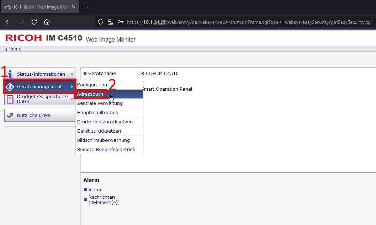
Task: Click the RICOH logo
Action: click(x=23, y=38)
